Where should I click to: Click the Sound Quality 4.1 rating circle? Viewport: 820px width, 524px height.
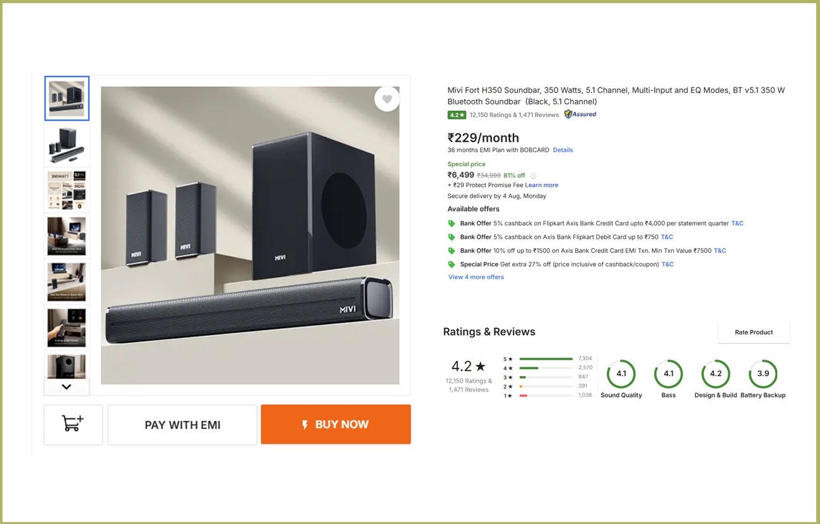(x=621, y=373)
